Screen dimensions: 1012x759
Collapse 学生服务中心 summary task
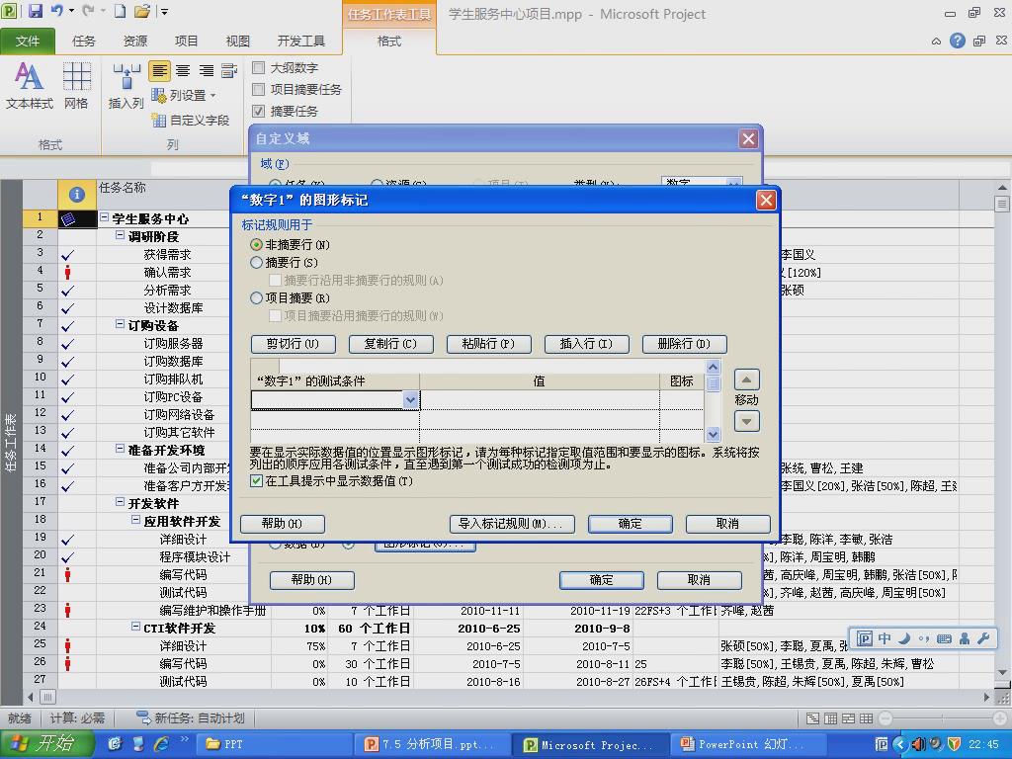[x=104, y=218]
